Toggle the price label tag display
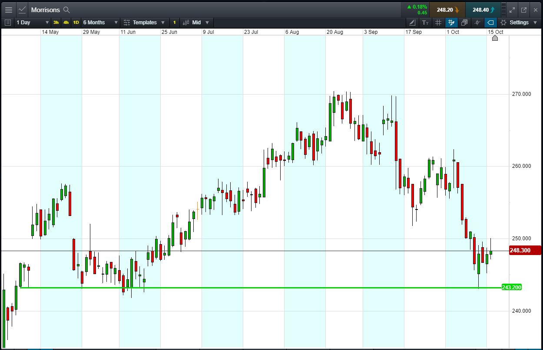543x350 pixels. tap(490, 23)
